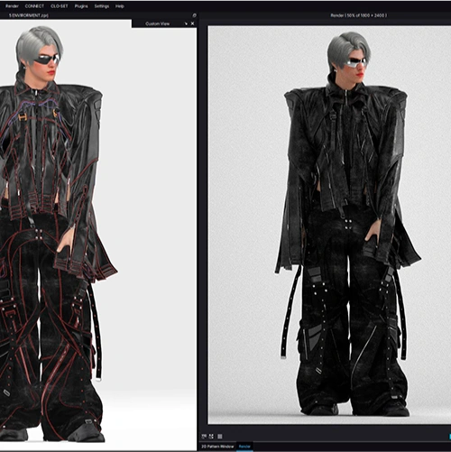
Task: Select the avatar's sunglasses in 3D view
Action: pos(47,59)
